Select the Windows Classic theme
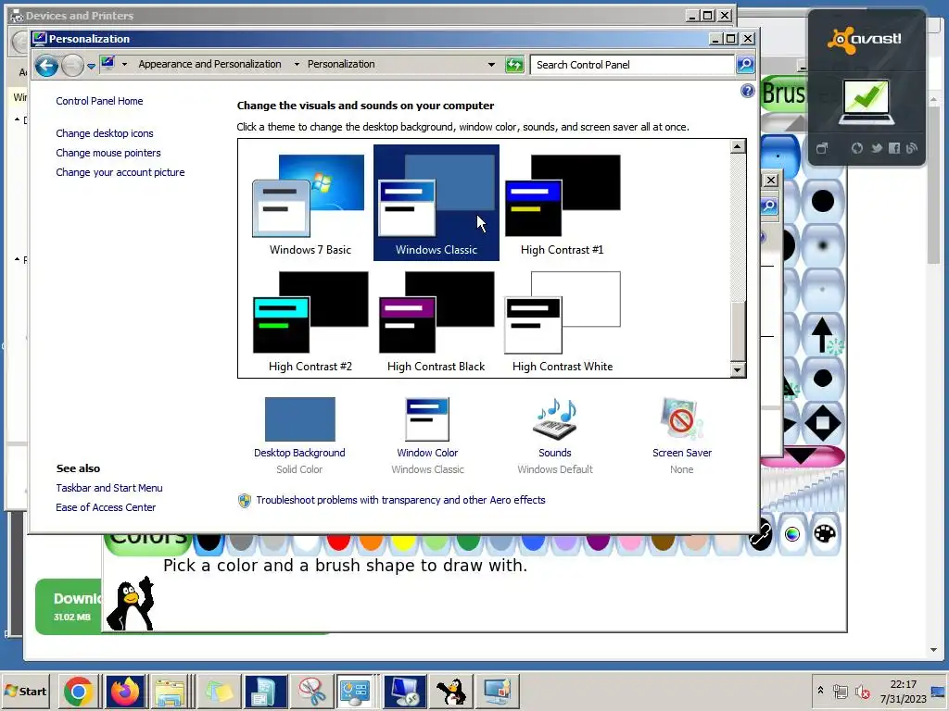Image resolution: width=949 pixels, height=711 pixels. click(436, 203)
